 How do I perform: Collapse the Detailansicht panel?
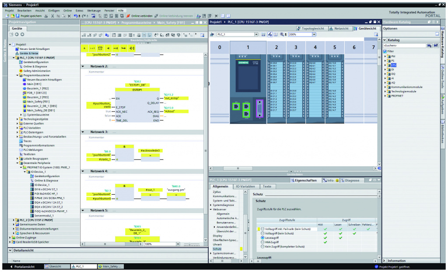[10, 250]
